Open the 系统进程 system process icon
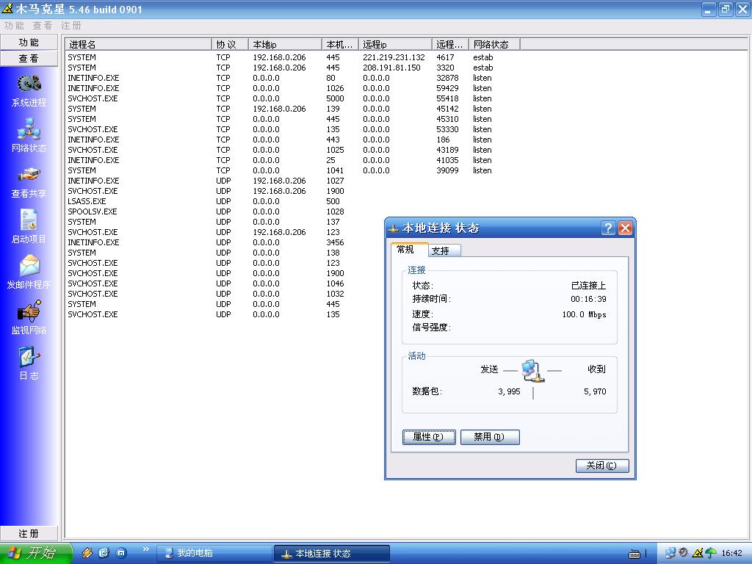 coord(29,84)
